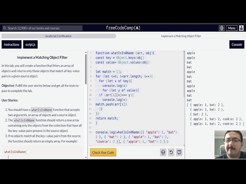Screen dimensions: 246x184
Task: Click 'return match;' code line
Action: [x=106, y=118]
